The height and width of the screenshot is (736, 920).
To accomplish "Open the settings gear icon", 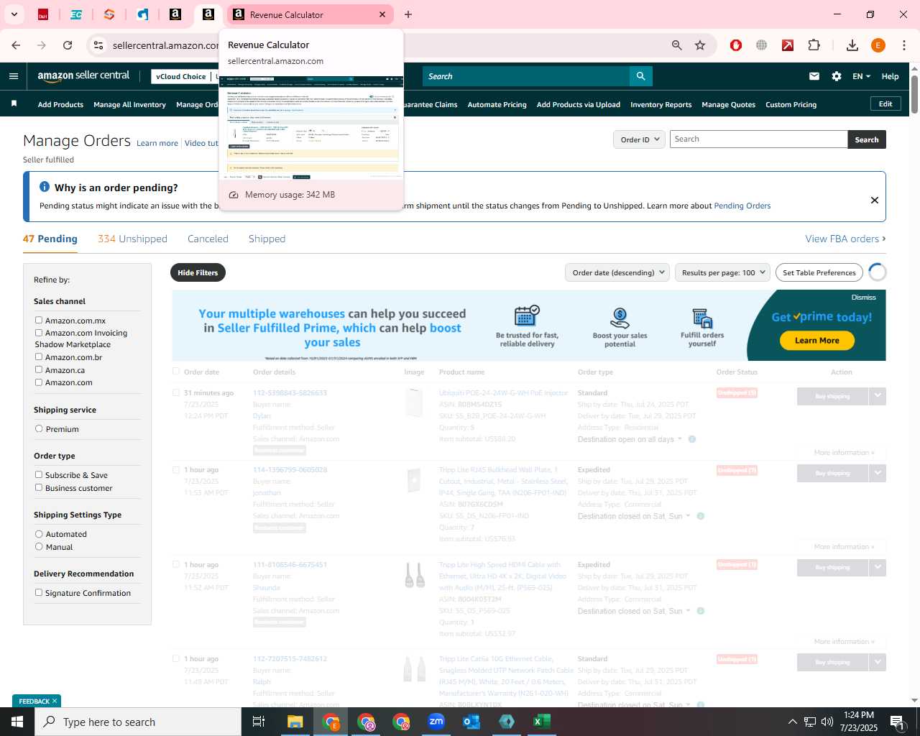I will 837,76.
